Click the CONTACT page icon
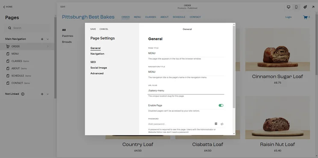The width and height of the screenshot is (318, 158). tap(8, 83)
